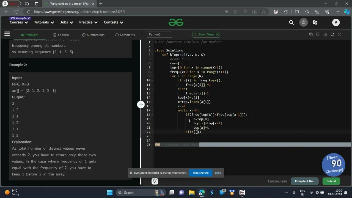
Task: Show hidden system tray icons chevron
Action: (287, 193)
